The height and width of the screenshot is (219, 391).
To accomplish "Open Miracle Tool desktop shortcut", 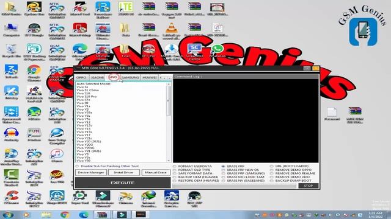I will (x=80, y=9).
